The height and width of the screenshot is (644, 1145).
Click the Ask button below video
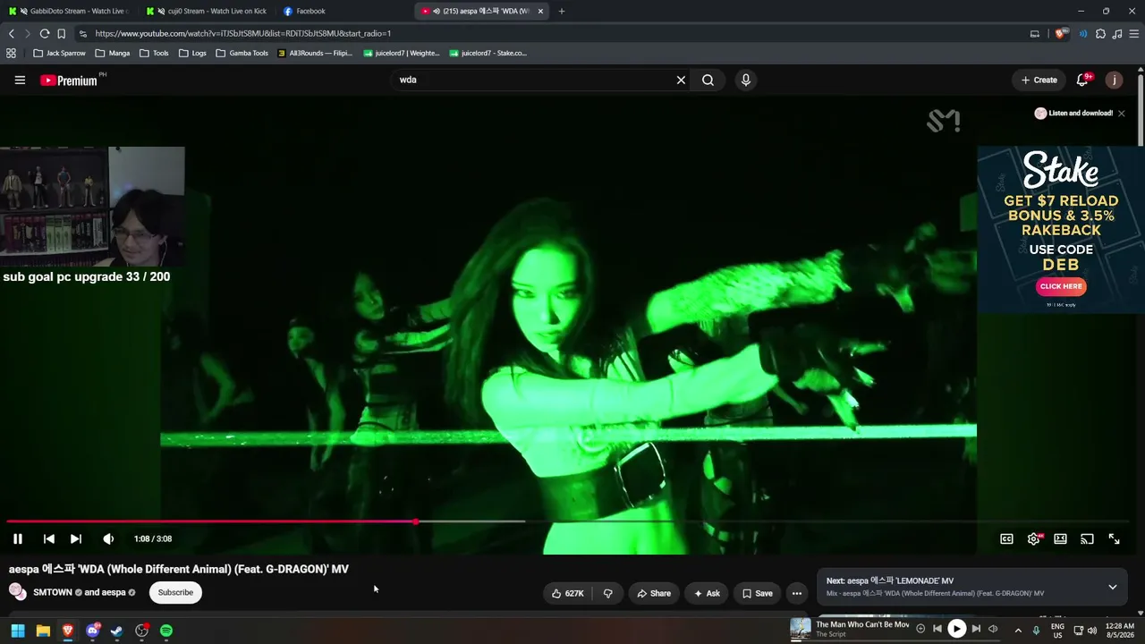click(707, 593)
